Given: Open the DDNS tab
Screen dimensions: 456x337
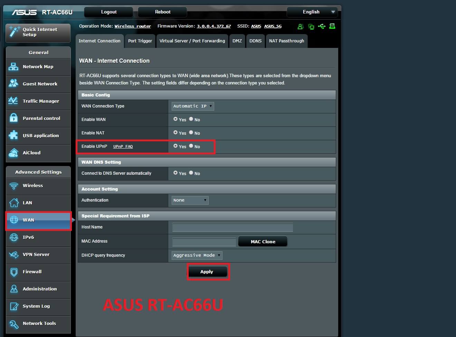Looking at the screenshot, I should (256, 41).
